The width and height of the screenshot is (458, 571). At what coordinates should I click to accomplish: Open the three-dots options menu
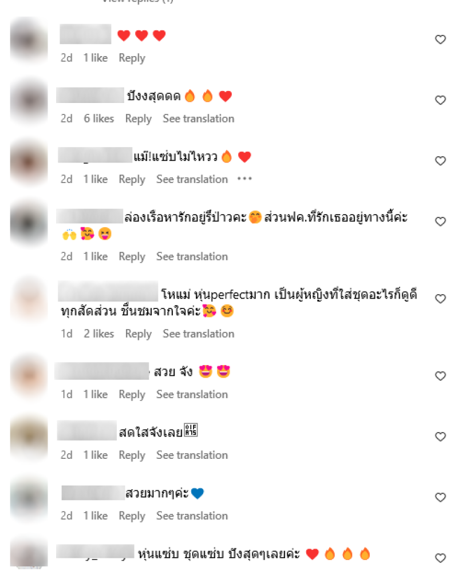click(x=244, y=179)
